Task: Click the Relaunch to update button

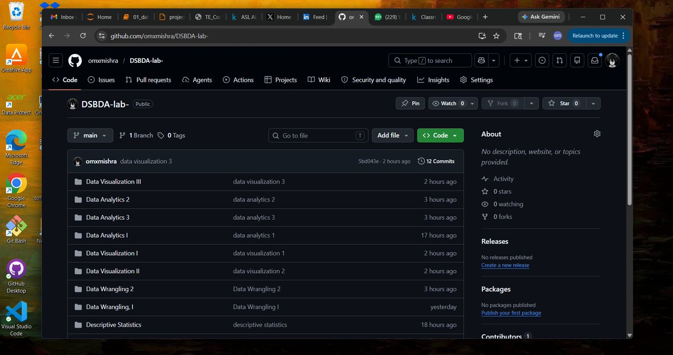Action: tap(598, 35)
